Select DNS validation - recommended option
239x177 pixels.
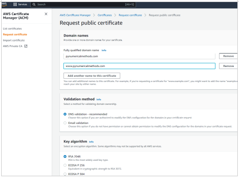coord(65,114)
